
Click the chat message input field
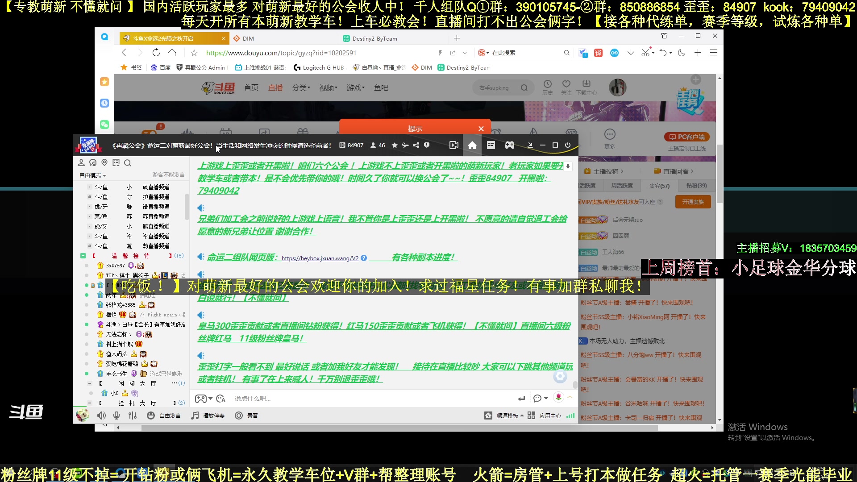[370, 399]
